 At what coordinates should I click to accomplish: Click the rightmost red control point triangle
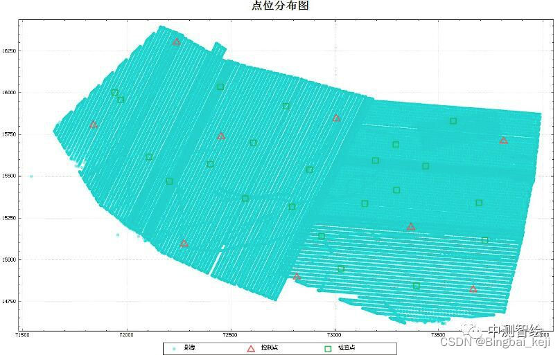point(504,140)
